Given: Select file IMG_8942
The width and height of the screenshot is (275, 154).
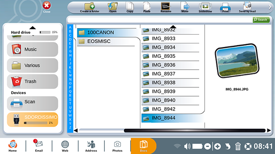Looking at the screenshot, I should pos(170,109).
